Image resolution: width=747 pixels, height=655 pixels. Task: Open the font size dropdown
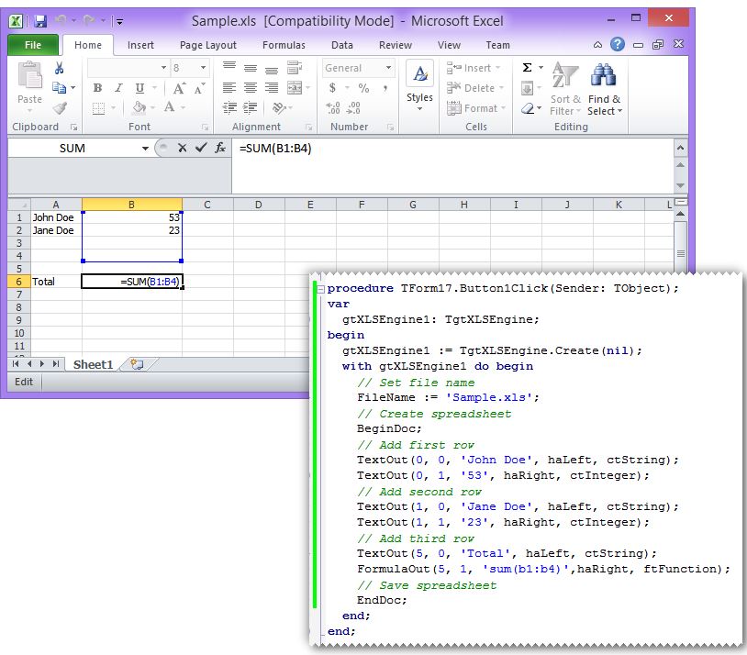[x=204, y=68]
